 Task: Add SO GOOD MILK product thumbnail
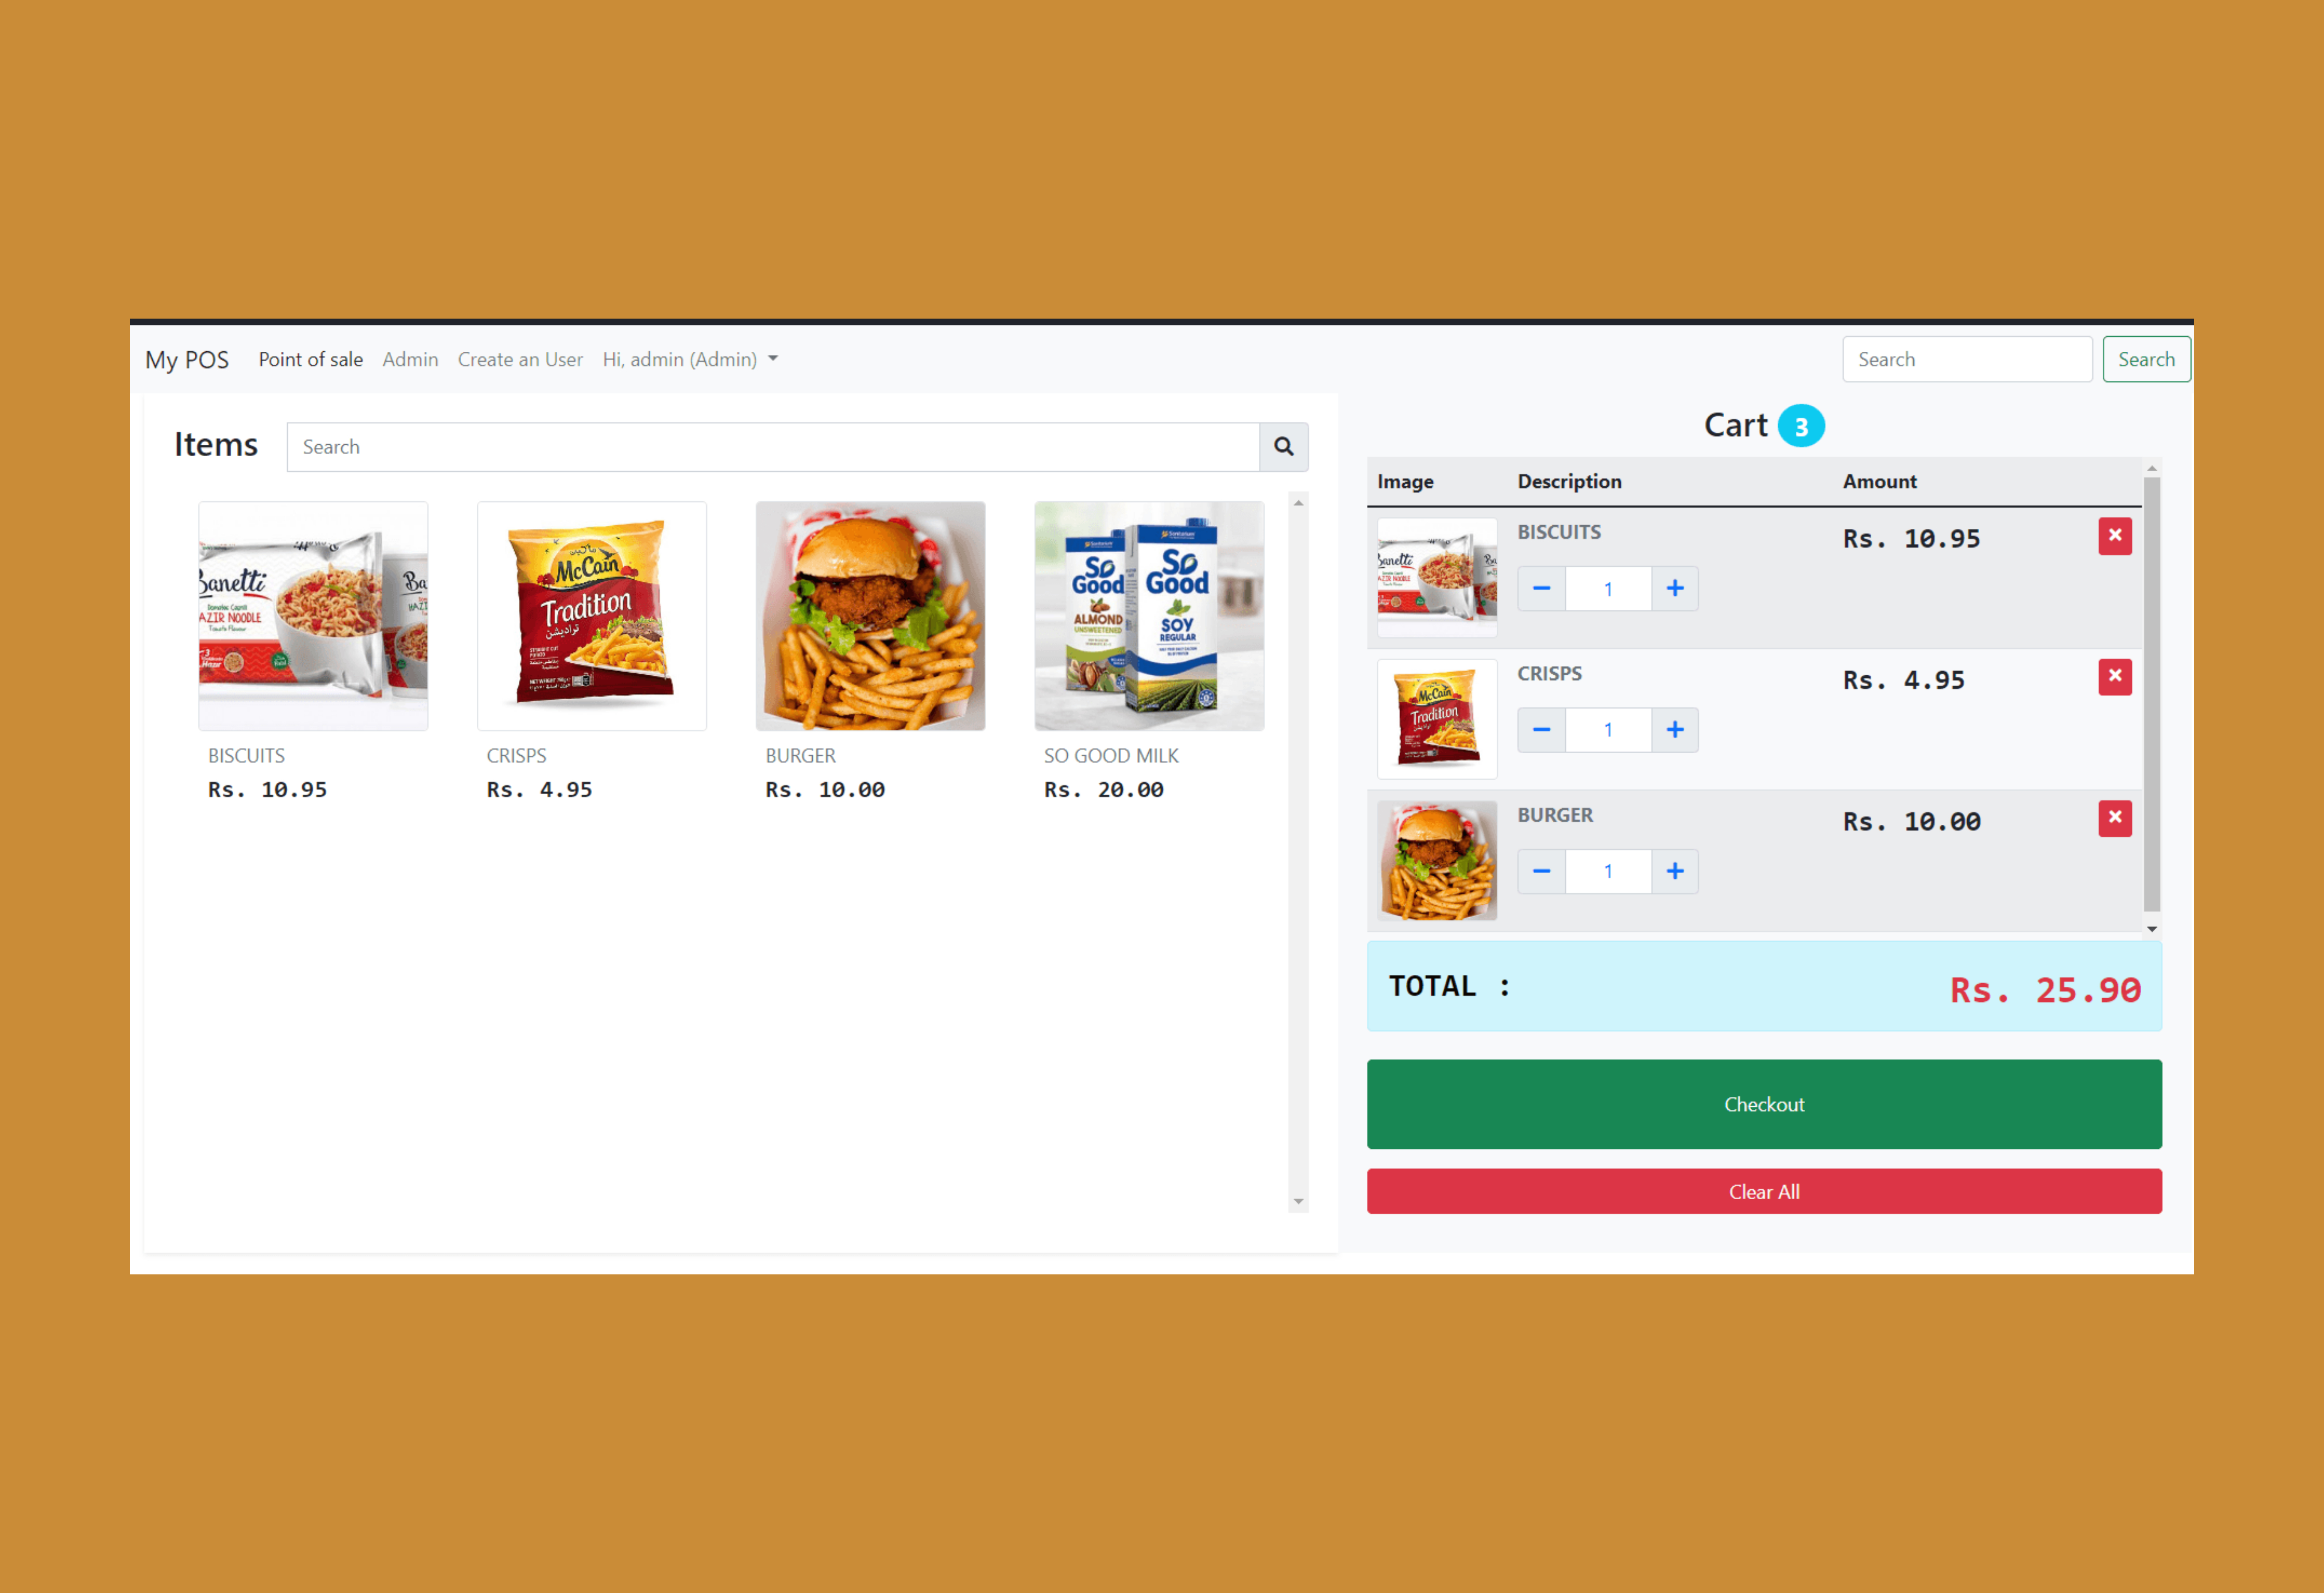(x=1149, y=616)
